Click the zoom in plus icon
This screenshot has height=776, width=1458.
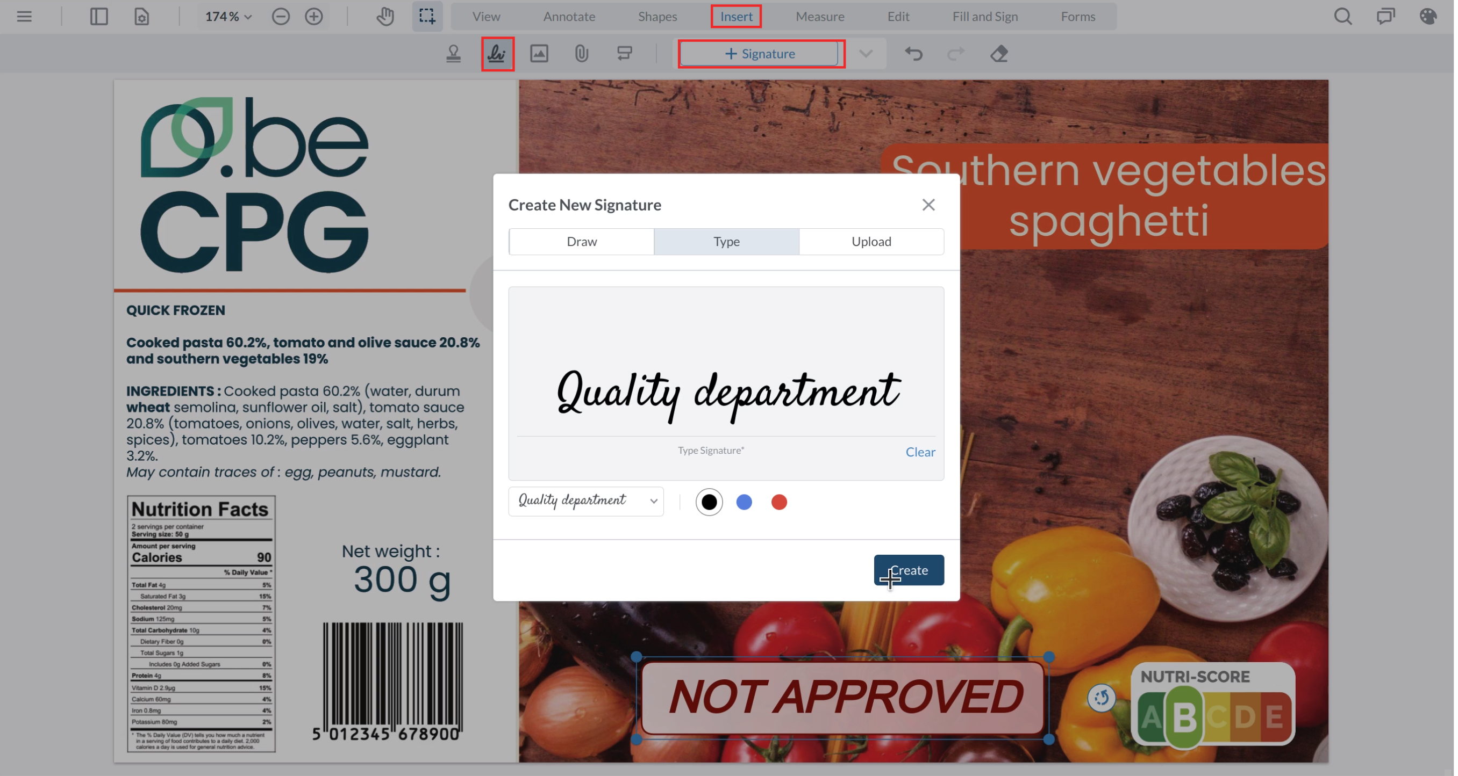(x=313, y=17)
